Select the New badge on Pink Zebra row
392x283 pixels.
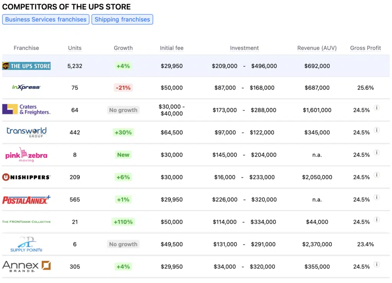coord(123,155)
